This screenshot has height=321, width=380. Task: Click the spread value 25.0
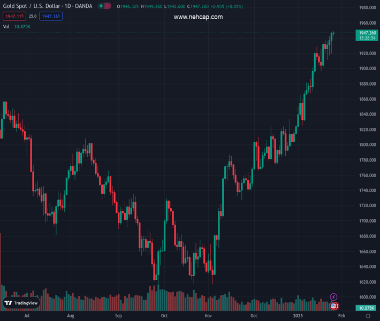(x=33, y=17)
